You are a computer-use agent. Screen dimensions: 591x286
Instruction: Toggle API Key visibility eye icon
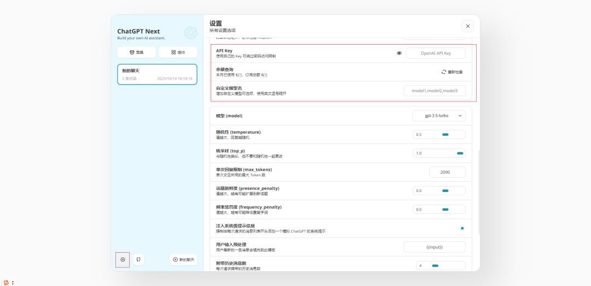(x=399, y=53)
